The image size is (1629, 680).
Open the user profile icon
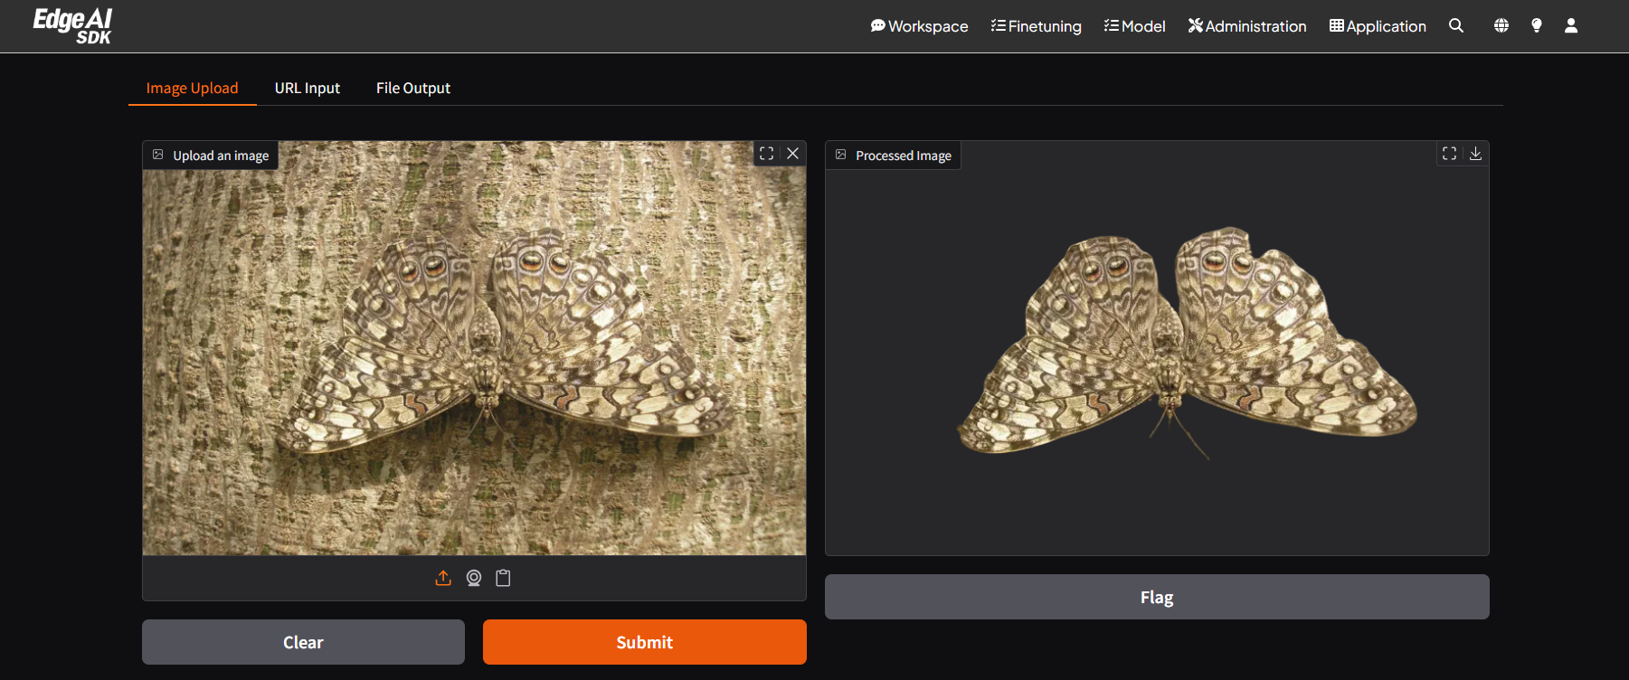(1571, 25)
